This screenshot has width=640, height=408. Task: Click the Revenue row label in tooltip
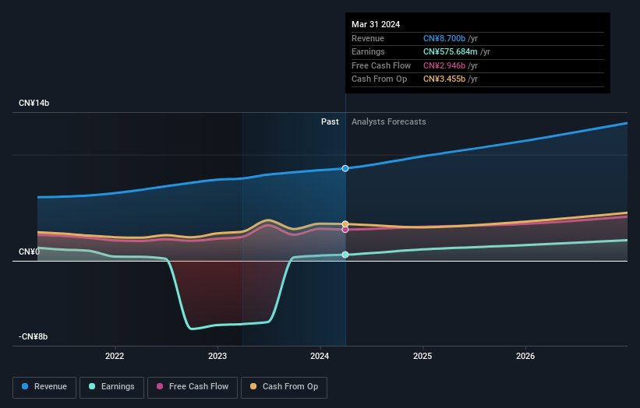(x=368, y=38)
